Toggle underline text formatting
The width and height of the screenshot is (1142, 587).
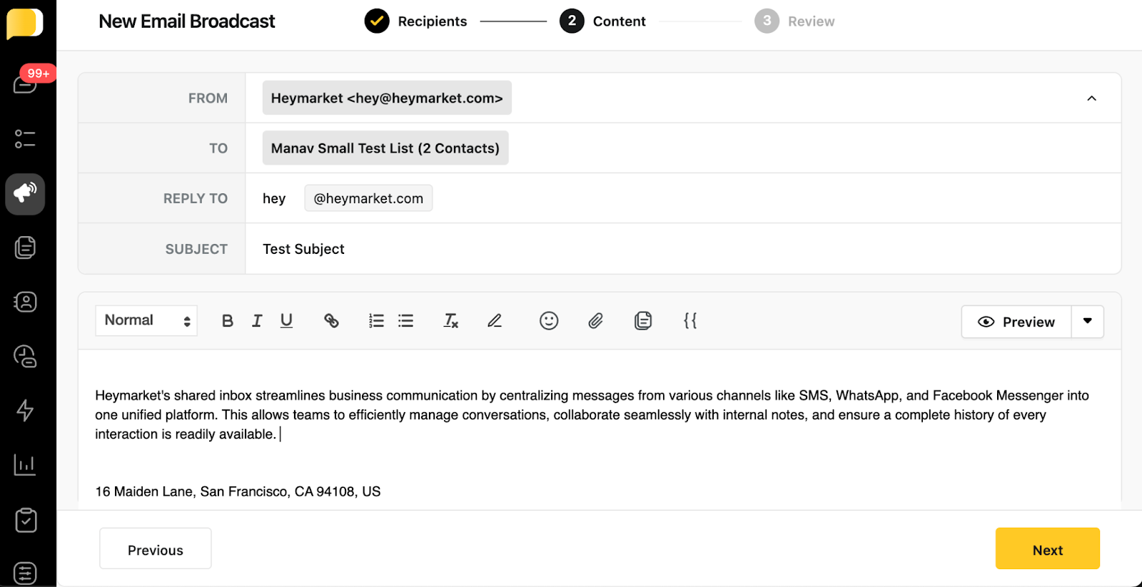coord(286,321)
